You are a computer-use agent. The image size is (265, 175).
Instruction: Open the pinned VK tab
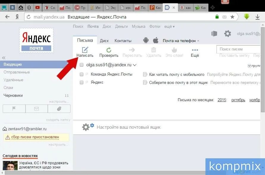tap(13, 7)
